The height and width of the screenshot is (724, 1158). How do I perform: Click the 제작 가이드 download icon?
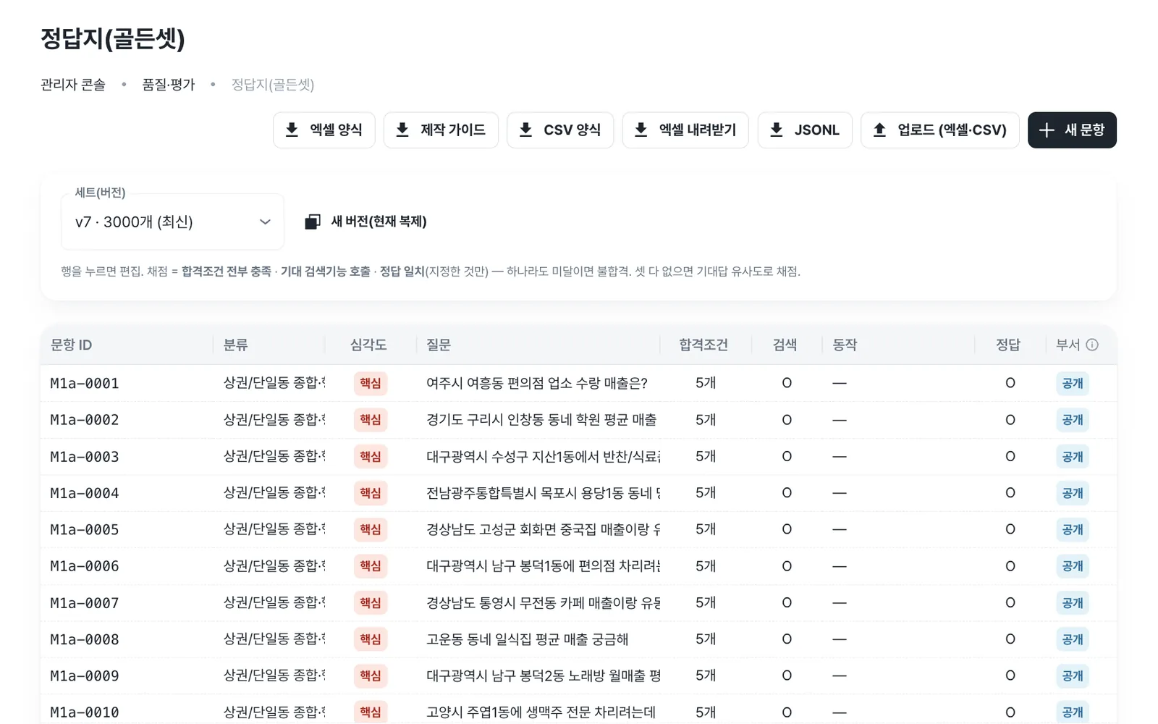point(402,130)
